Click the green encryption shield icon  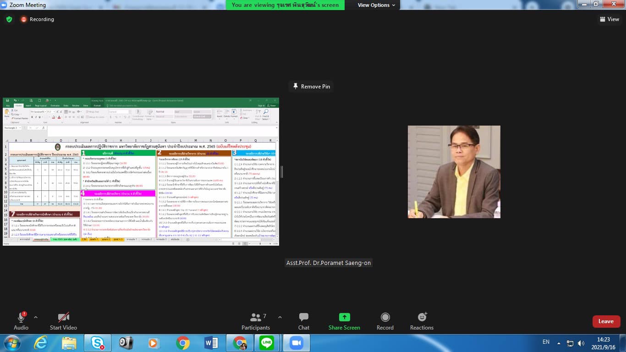click(9, 19)
